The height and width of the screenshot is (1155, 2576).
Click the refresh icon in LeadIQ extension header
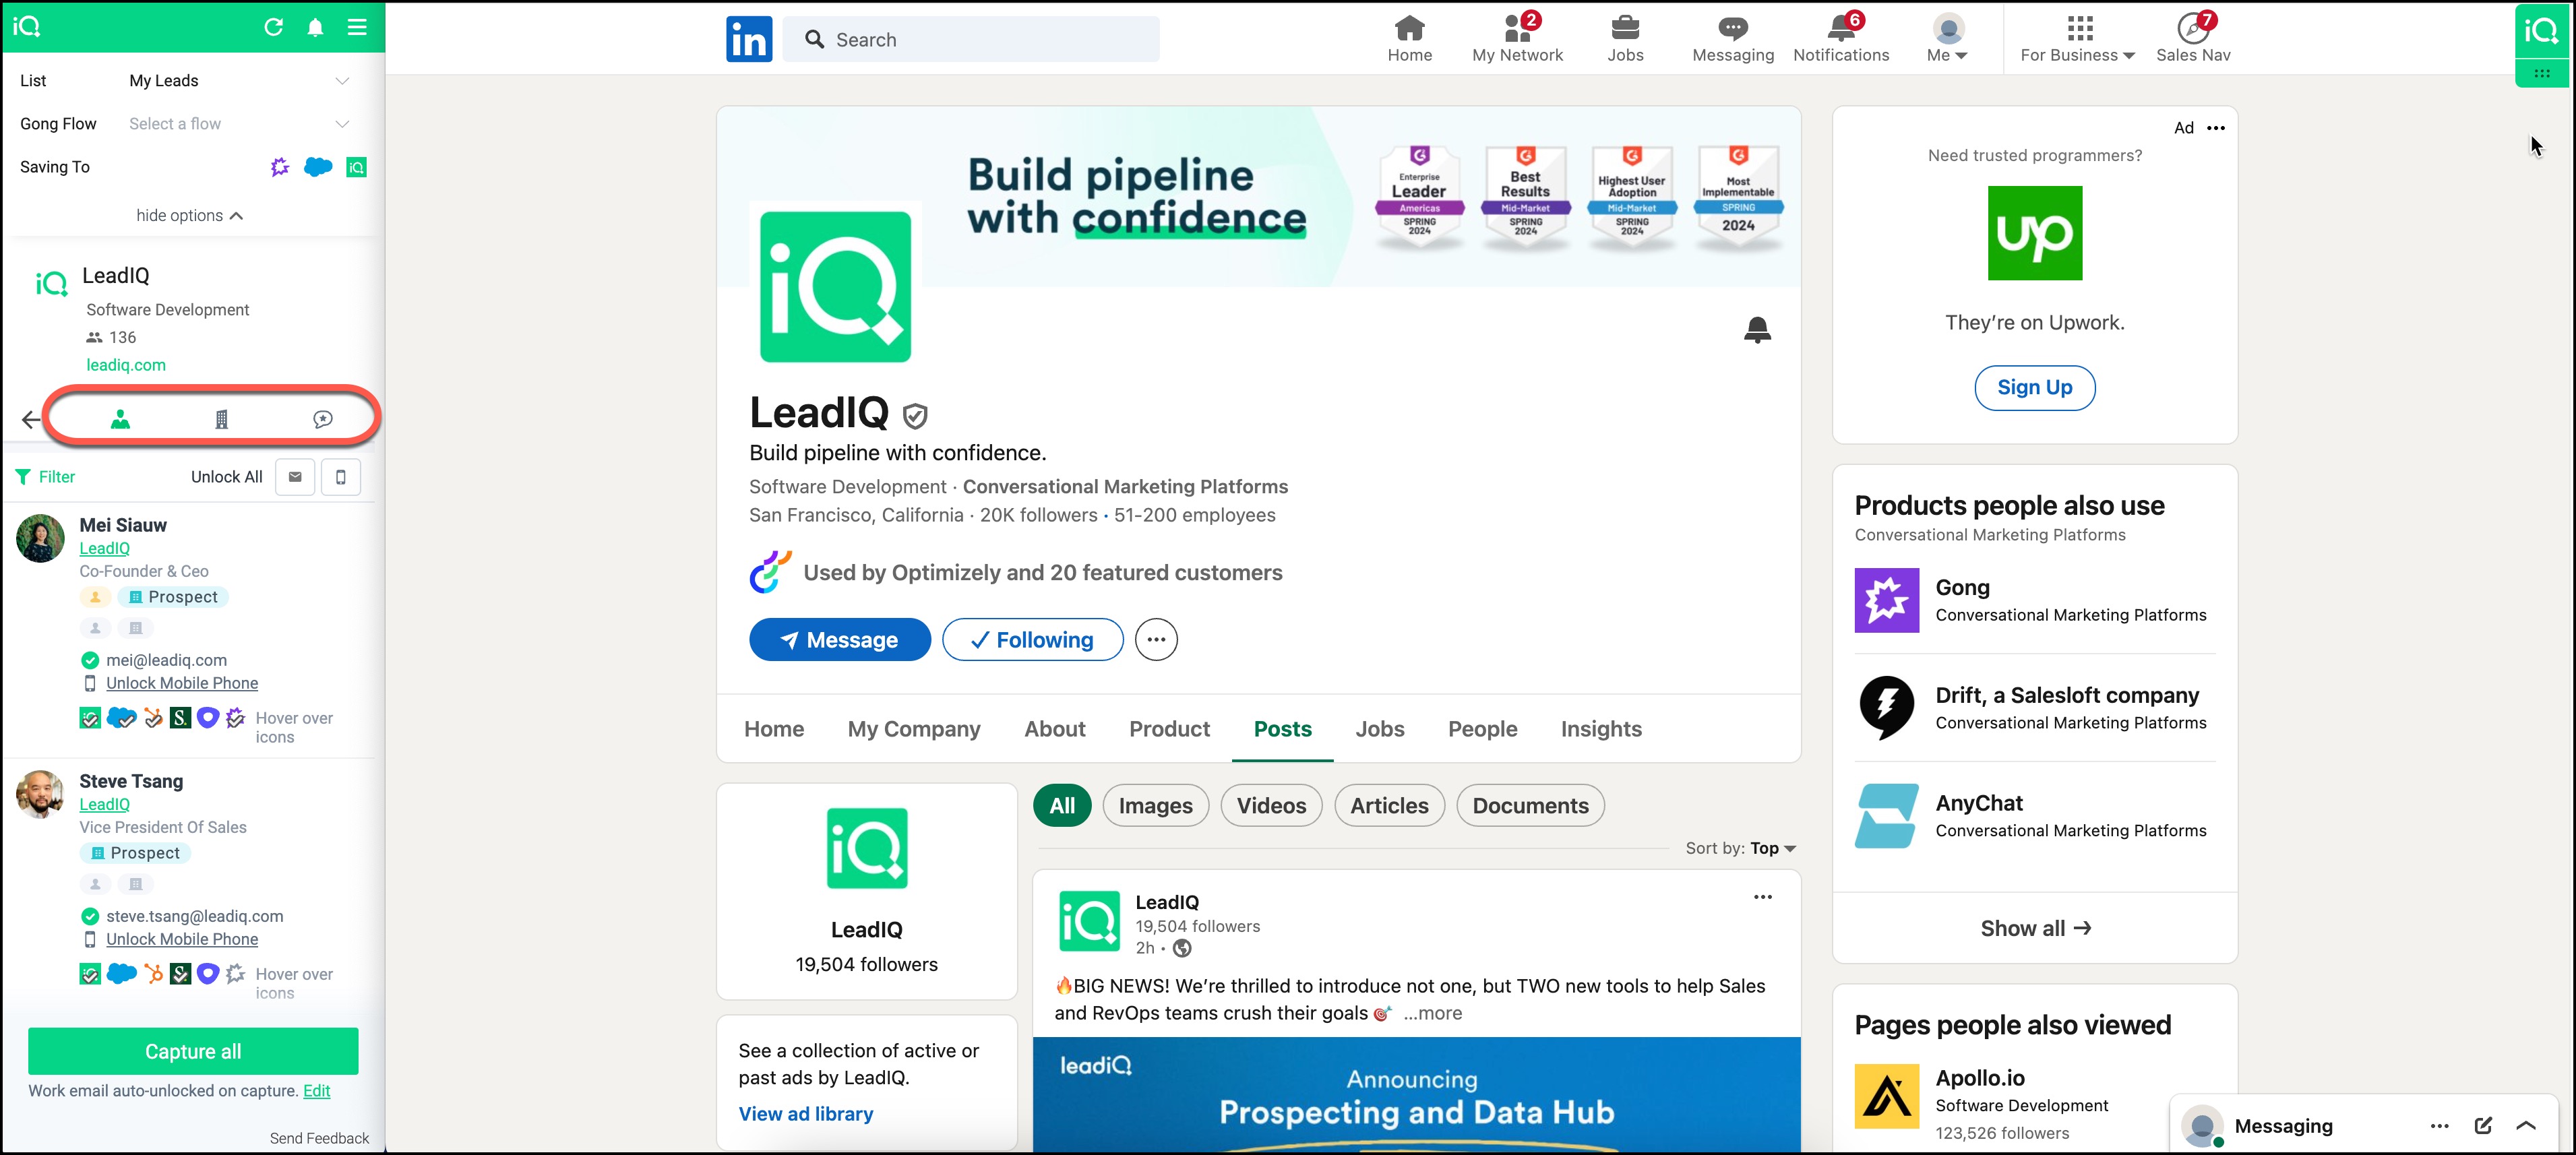[x=273, y=27]
